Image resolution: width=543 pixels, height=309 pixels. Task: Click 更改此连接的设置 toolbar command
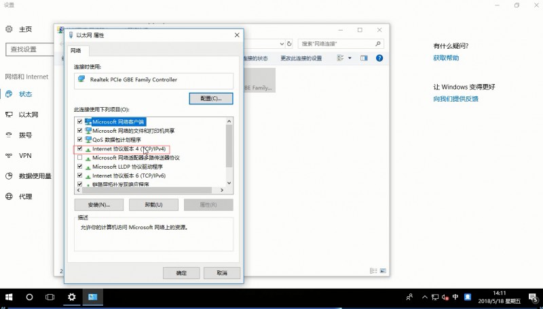(x=301, y=58)
